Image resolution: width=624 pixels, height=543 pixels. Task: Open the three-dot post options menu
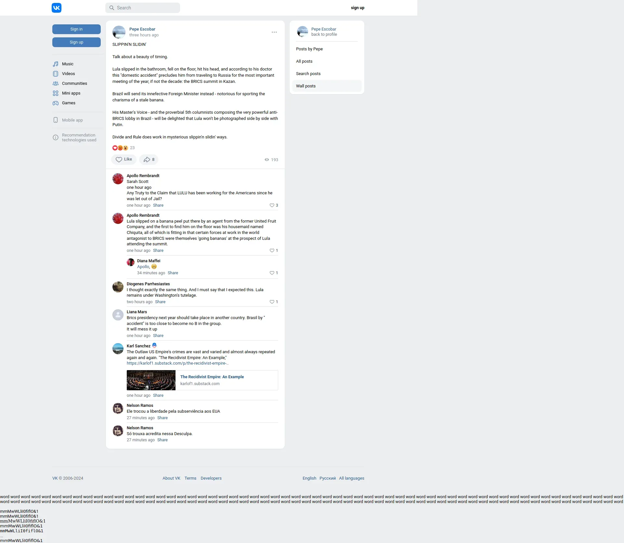click(274, 32)
